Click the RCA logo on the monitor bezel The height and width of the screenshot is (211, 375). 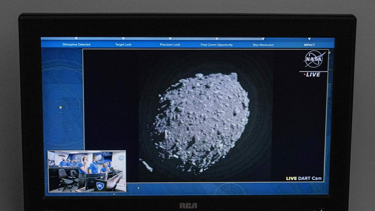(x=188, y=205)
